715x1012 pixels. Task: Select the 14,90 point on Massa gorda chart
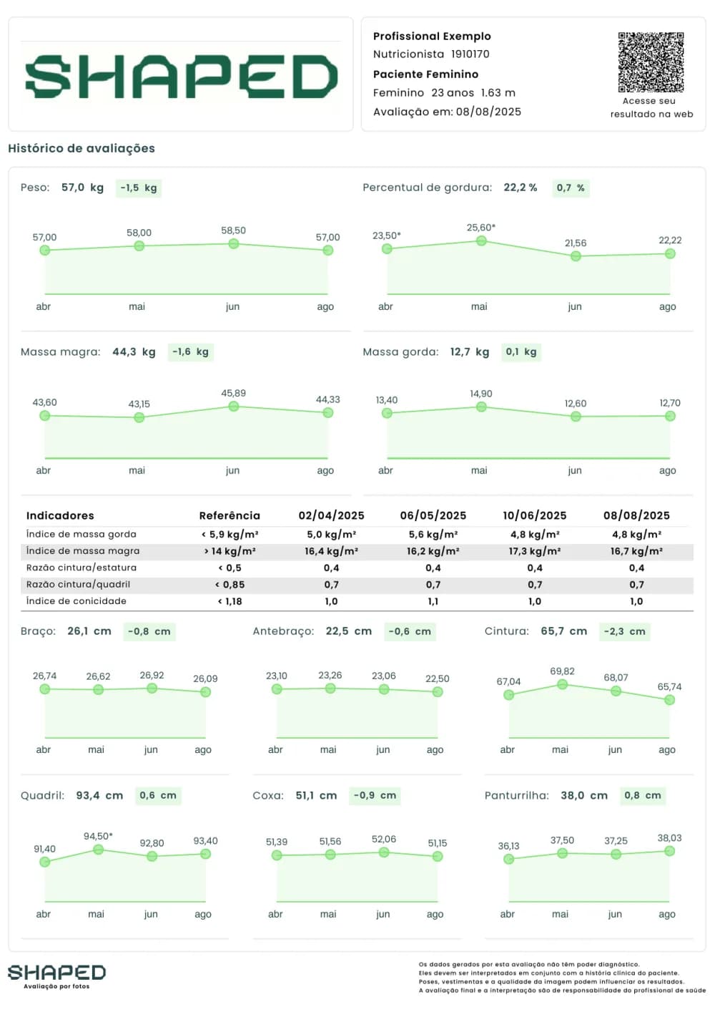[481, 407]
